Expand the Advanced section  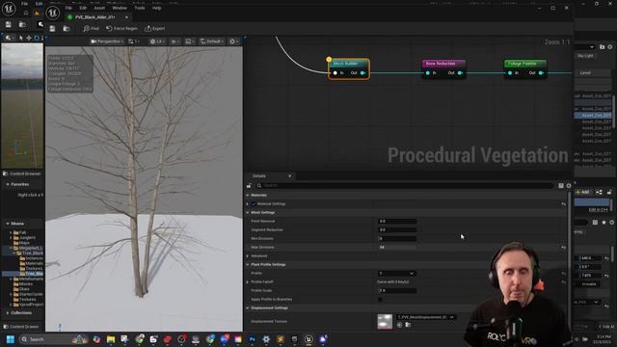(x=248, y=255)
